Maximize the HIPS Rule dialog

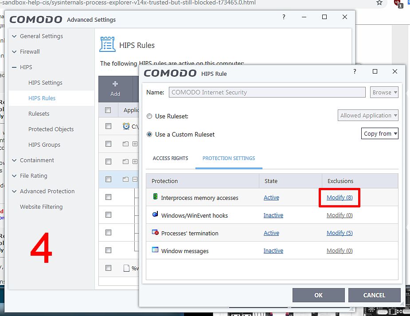pos(375,71)
